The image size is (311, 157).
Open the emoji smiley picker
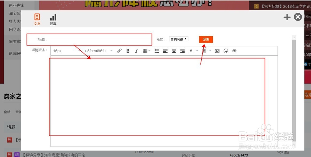(226, 51)
